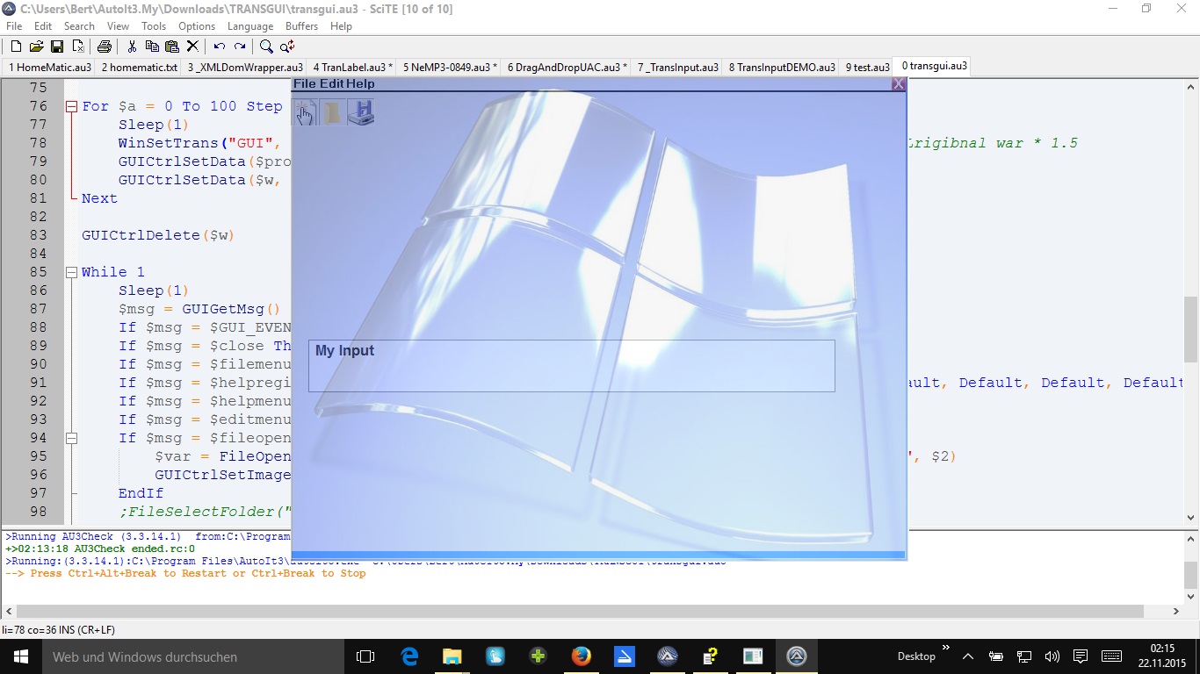Viewport: 1200px width, 674px height.
Task: Switch to the 9 test.au3 tab
Action: coord(865,67)
